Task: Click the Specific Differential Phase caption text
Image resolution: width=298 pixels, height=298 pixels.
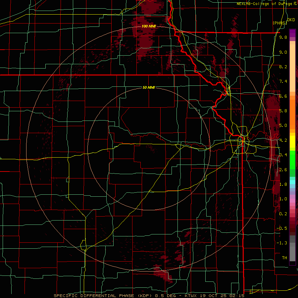Action: pos(149,296)
